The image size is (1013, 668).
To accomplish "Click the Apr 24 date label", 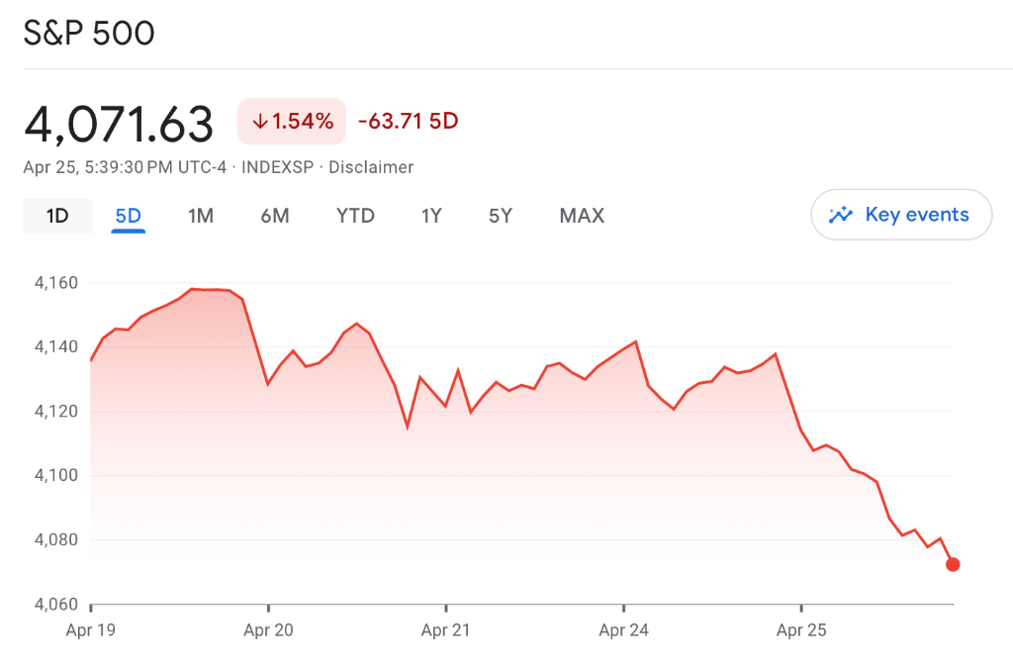I will [624, 629].
